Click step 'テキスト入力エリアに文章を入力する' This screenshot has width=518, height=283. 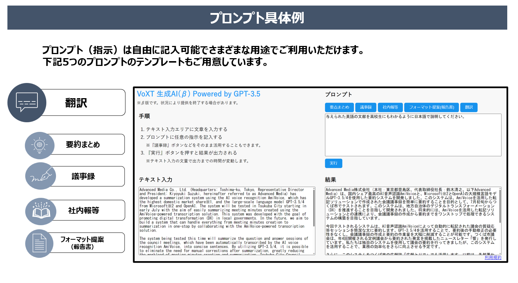[187, 129]
